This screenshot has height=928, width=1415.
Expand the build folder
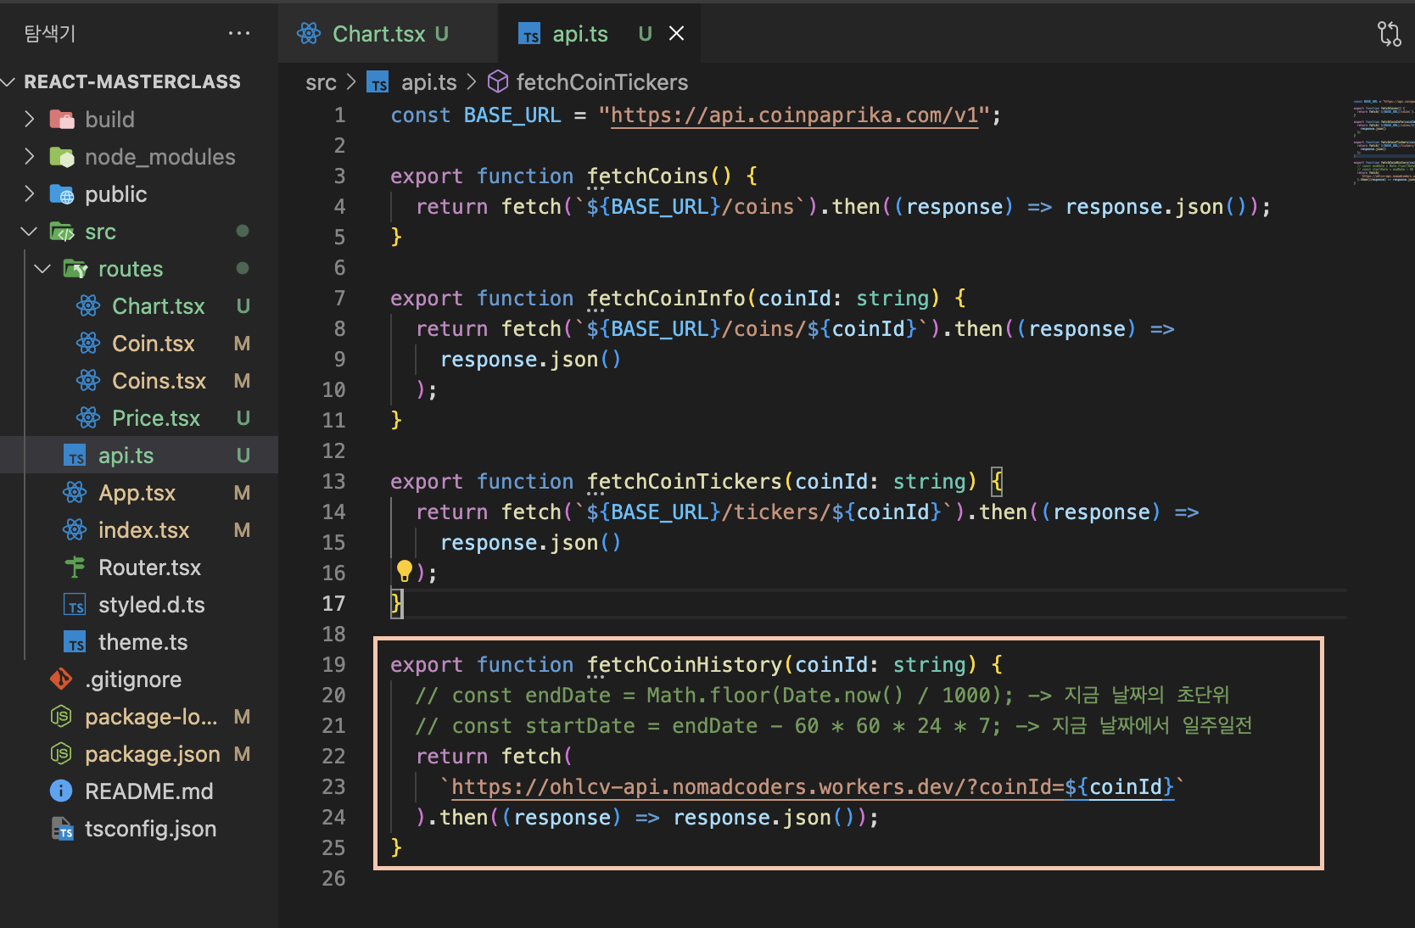[x=30, y=120]
